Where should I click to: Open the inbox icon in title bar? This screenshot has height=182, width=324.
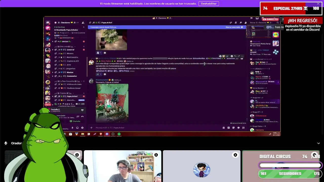pyautogui.click(x=257, y=18)
